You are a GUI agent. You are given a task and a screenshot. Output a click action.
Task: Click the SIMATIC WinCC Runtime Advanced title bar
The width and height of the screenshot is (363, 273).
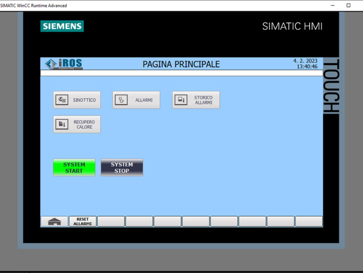click(142, 5)
